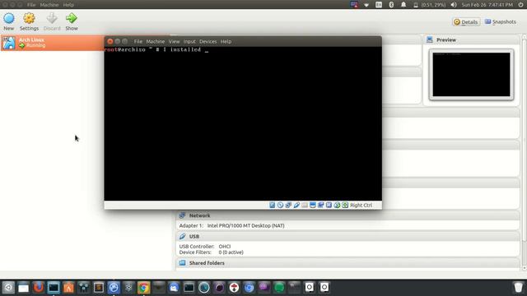Launch Google Chrome from the dock
This screenshot has width=527, height=296.
click(x=143, y=288)
